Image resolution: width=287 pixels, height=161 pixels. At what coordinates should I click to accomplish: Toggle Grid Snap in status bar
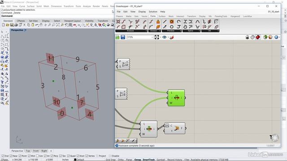[111, 160]
